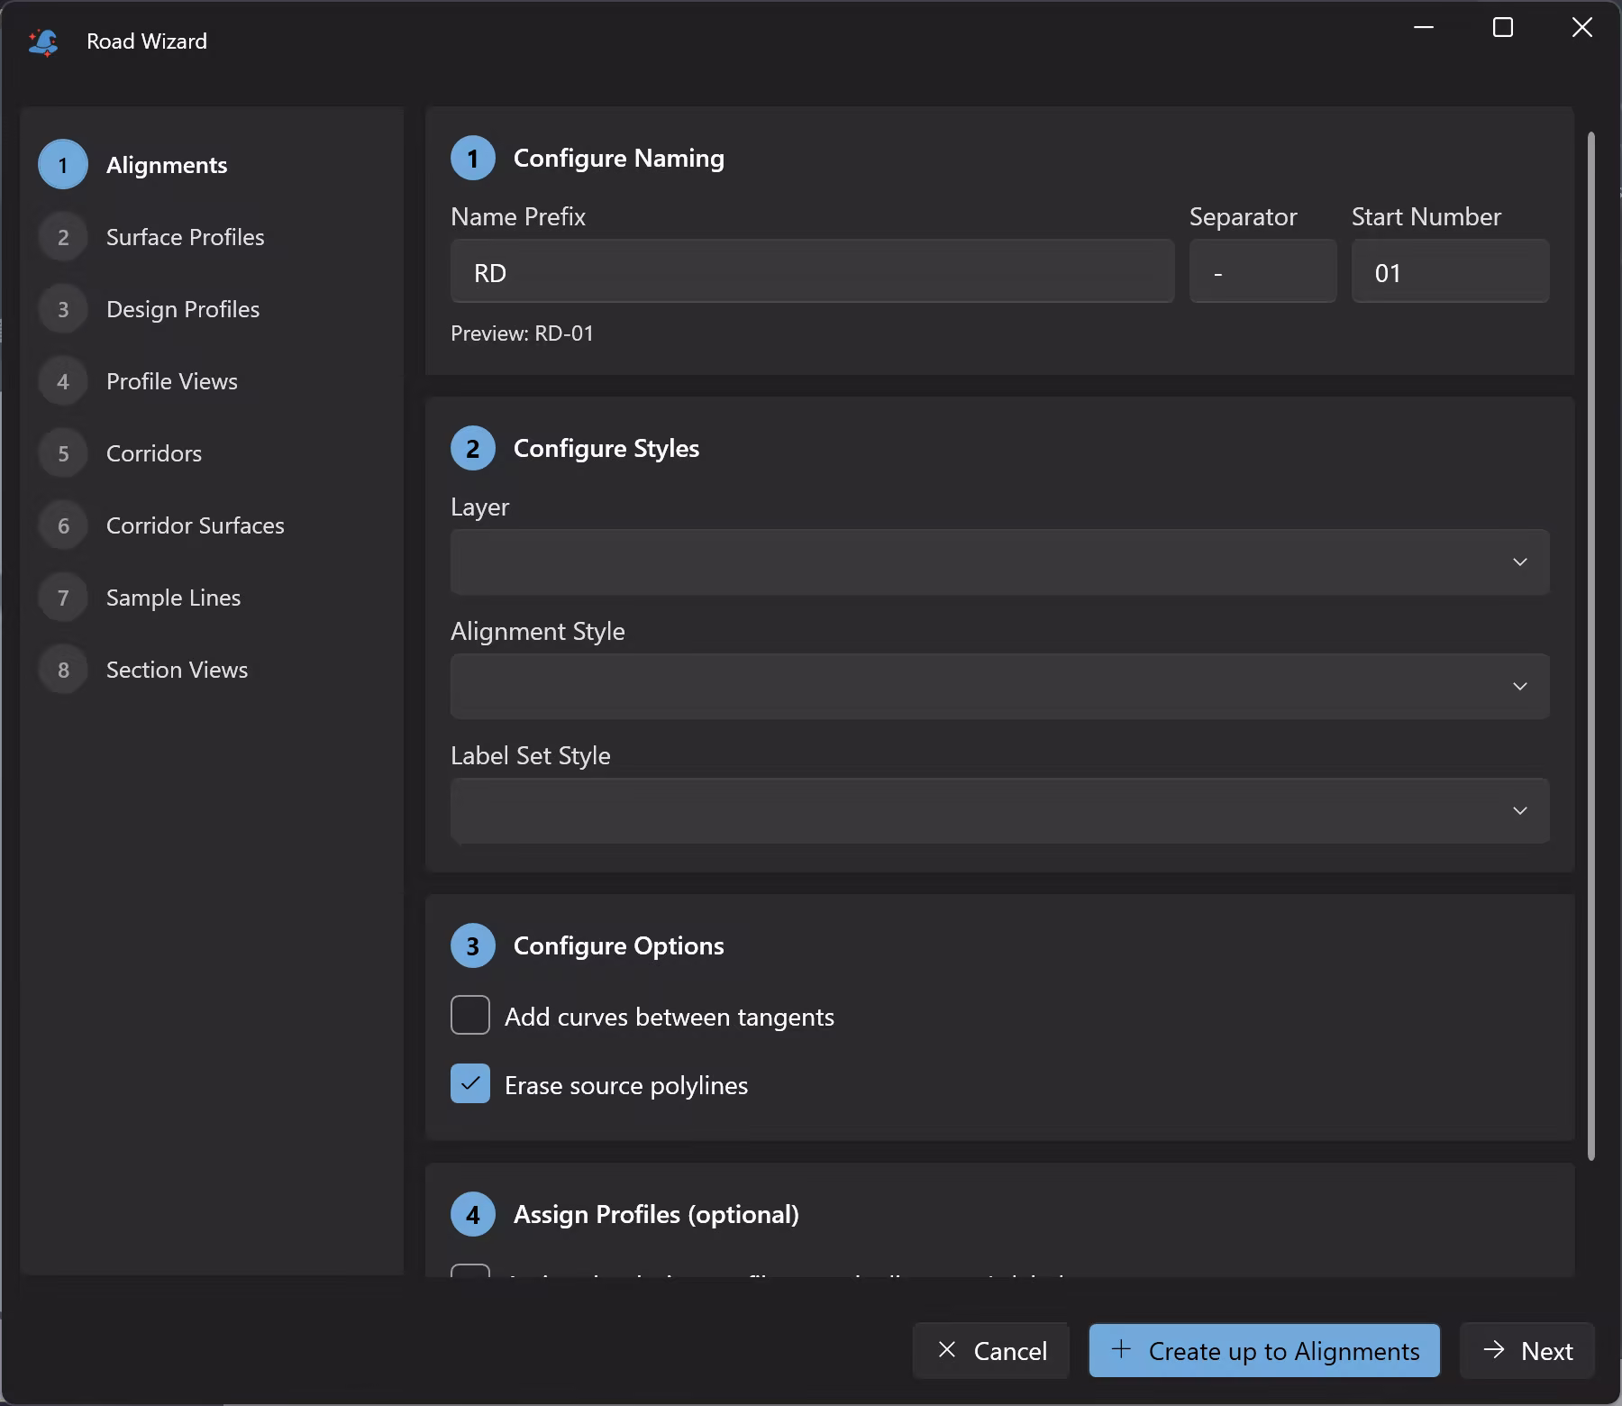Go to the Corridors step
The height and width of the screenshot is (1406, 1622).
tap(154, 453)
